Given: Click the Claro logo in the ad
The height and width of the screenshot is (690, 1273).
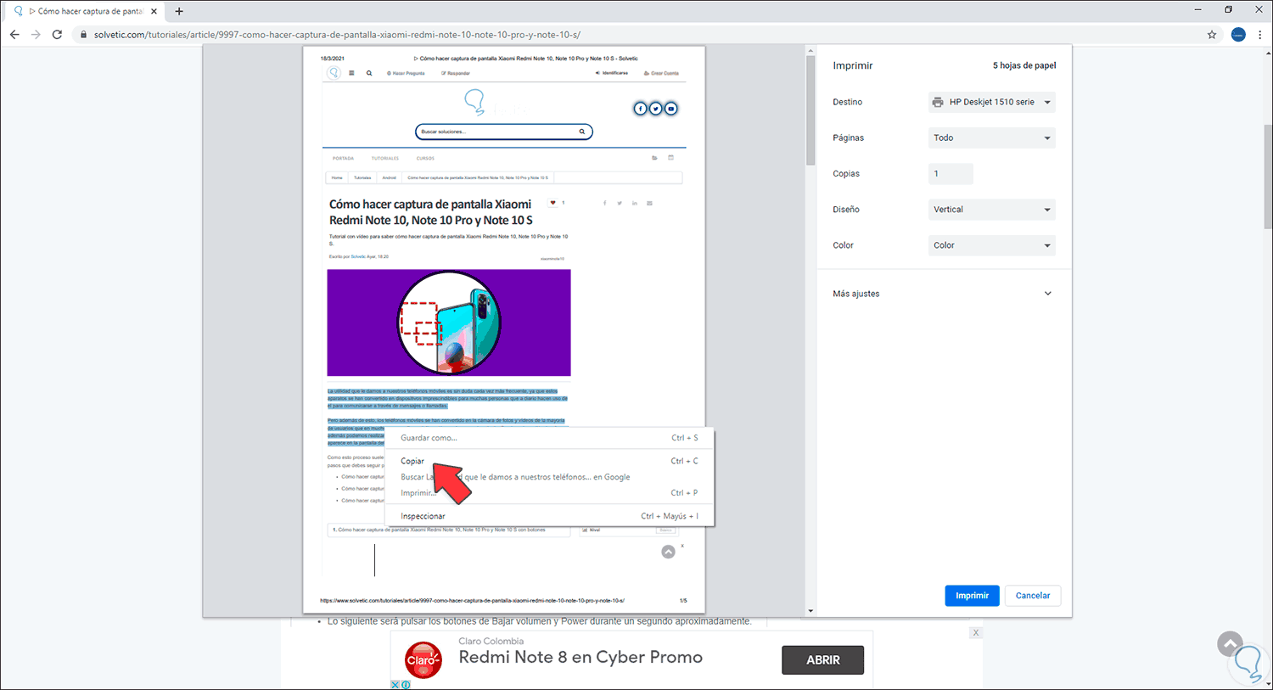Looking at the screenshot, I should pyautogui.click(x=422, y=659).
